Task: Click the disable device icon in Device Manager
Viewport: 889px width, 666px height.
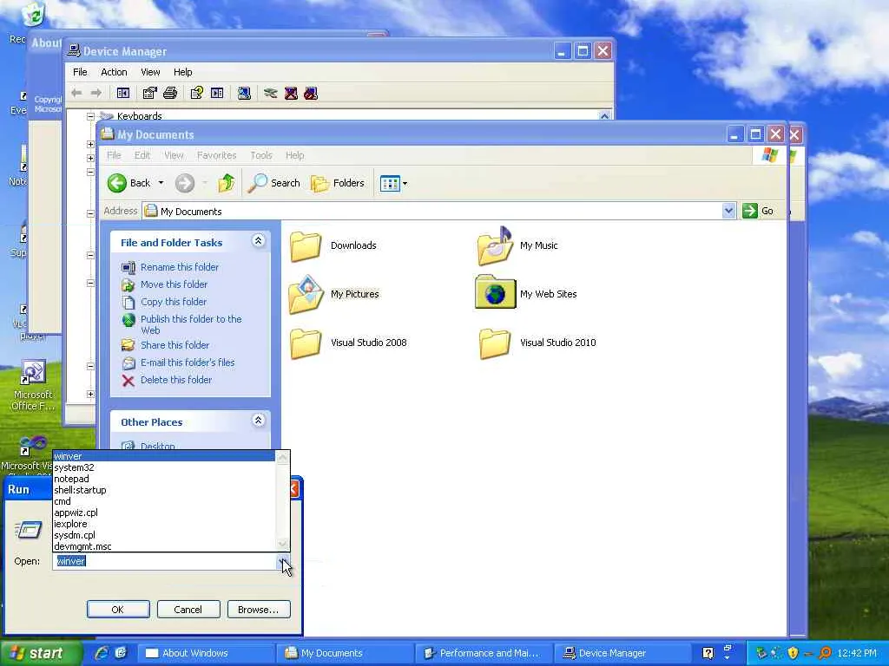Action: pyautogui.click(x=311, y=93)
